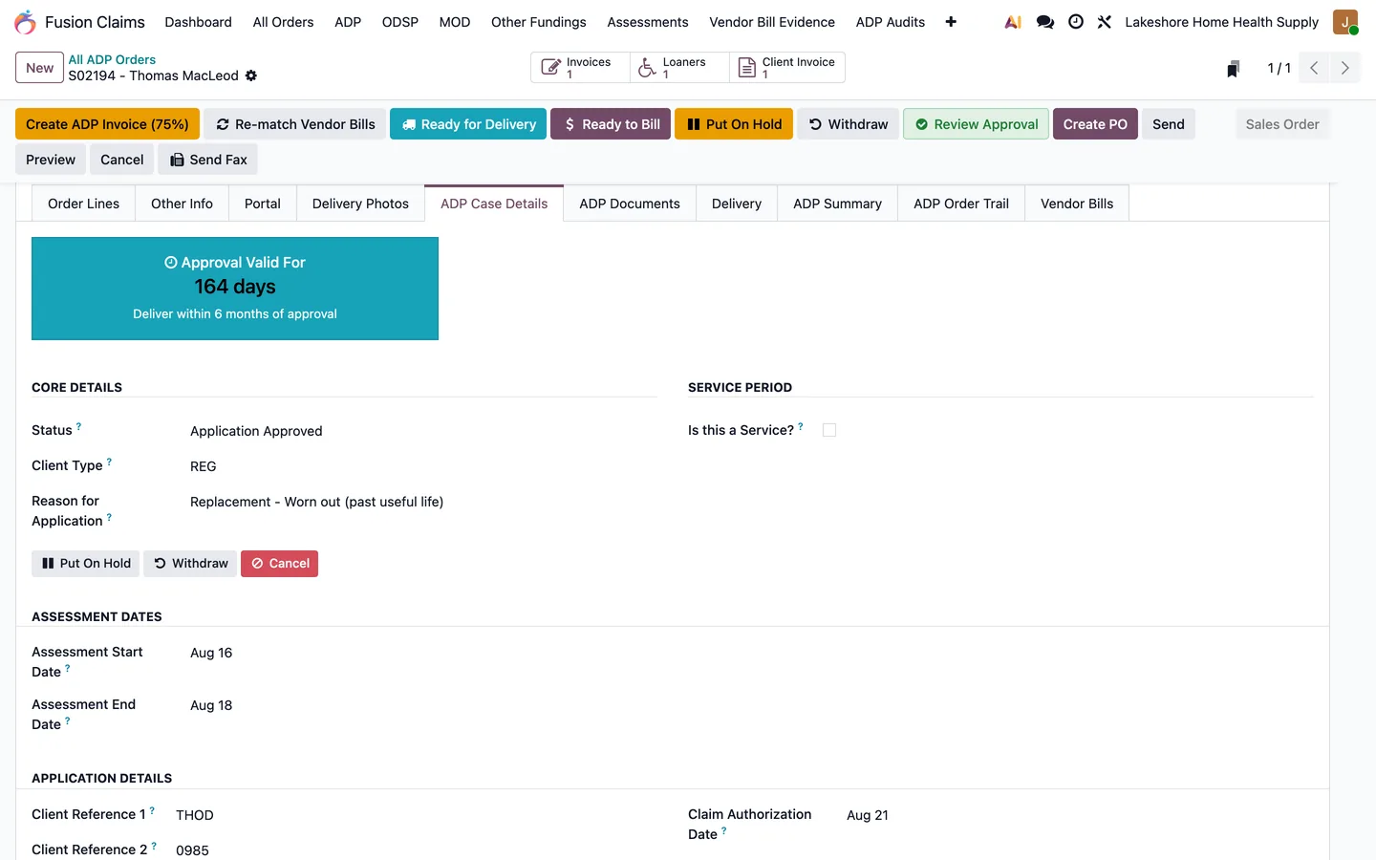Switch to the ADP Documents tab
This screenshot has height=860, width=1376.
point(630,204)
